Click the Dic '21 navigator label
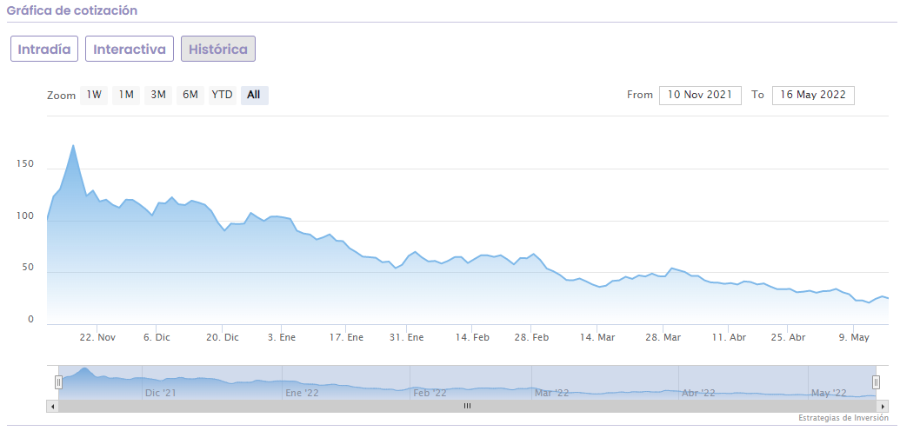The height and width of the screenshot is (431, 900). [x=161, y=393]
